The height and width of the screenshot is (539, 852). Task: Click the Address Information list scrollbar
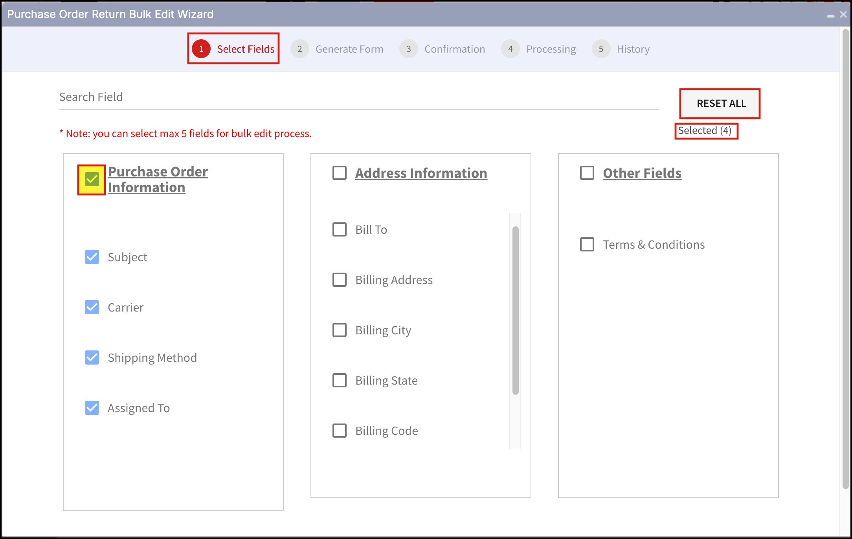[x=516, y=310]
